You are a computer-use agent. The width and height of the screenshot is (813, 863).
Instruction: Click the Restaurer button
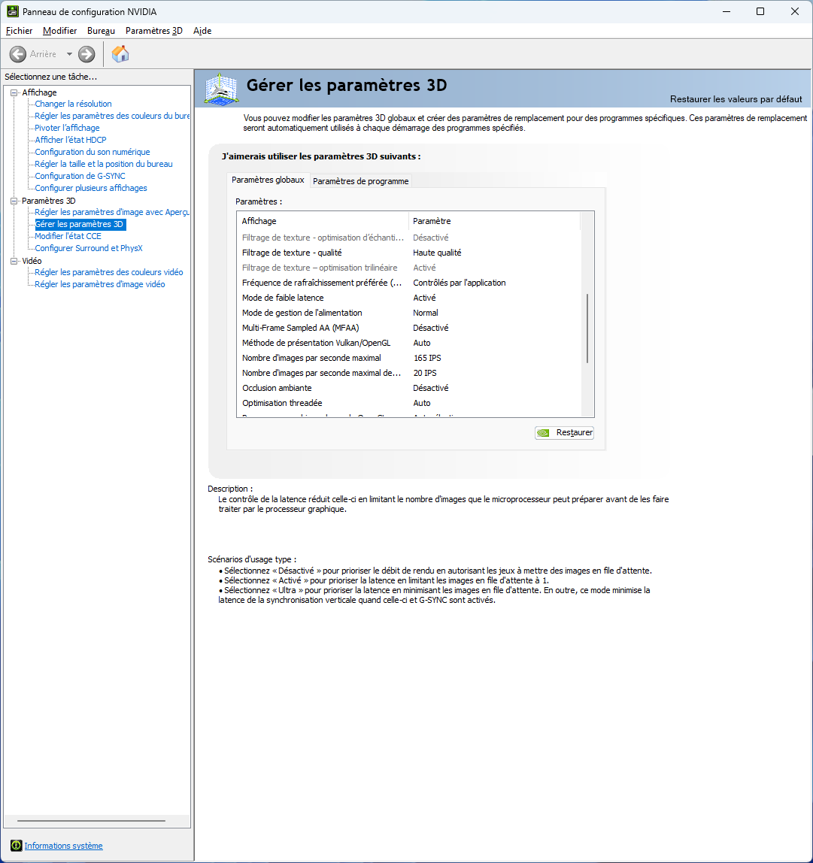[564, 432]
